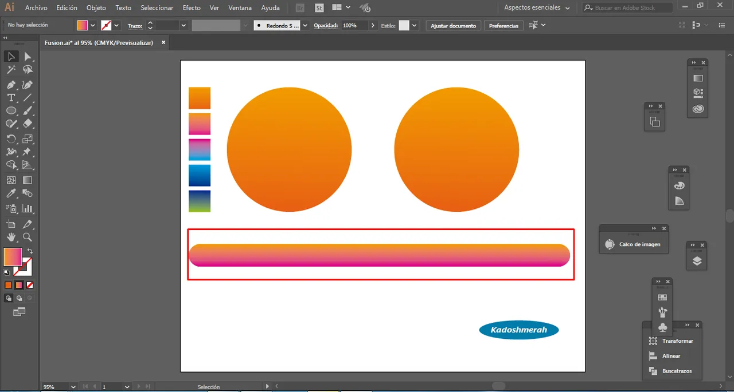Screen dimensions: 734x392
Task: Switch paint mode to Gradient
Action: coord(19,285)
